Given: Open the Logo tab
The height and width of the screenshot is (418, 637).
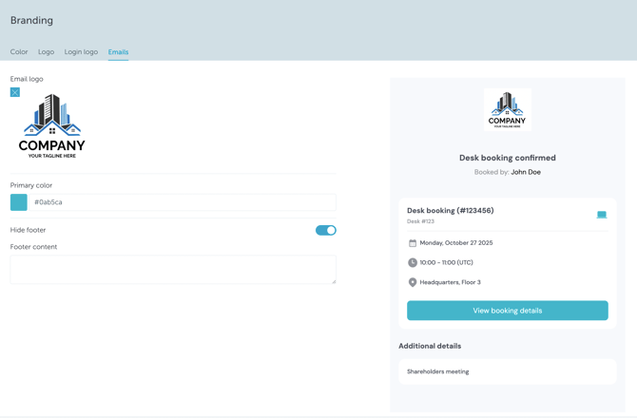Looking at the screenshot, I should click(x=46, y=52).
